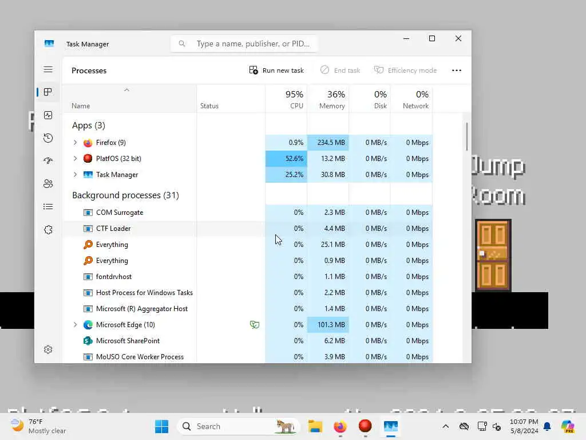Click Efficiency mode button

click(x=405, y=70)
